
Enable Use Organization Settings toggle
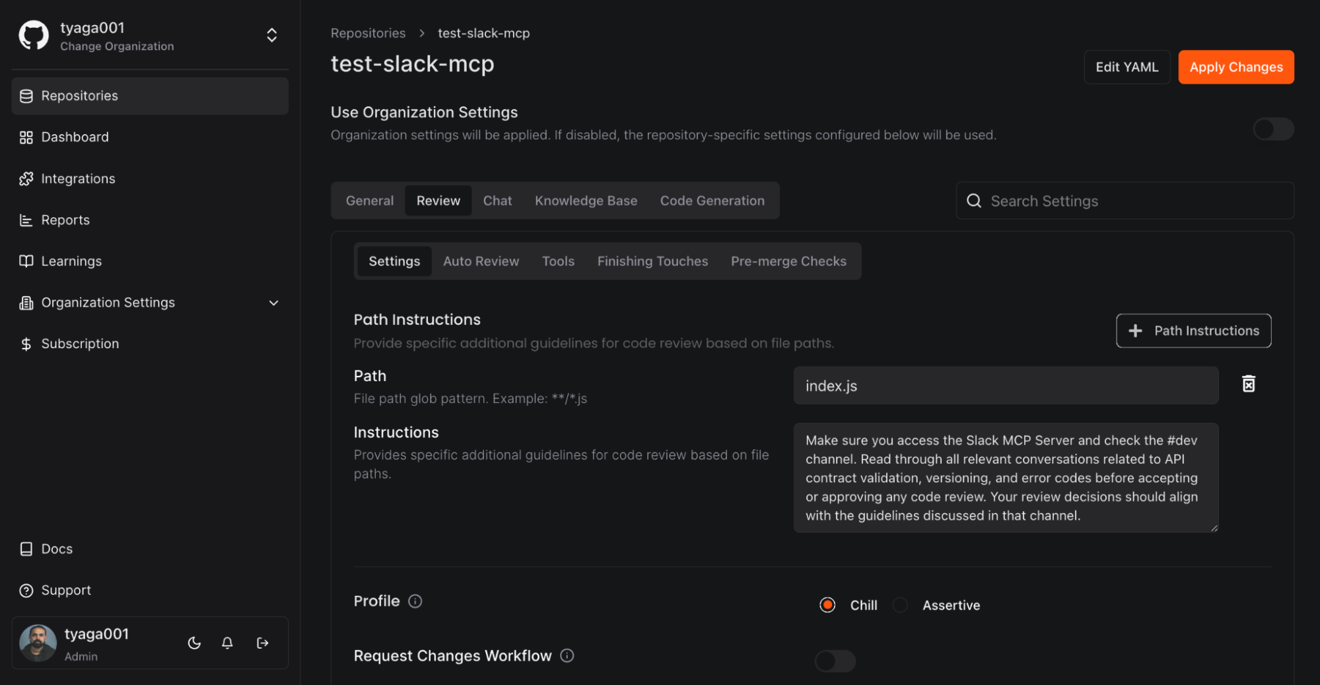[1272, 129]
